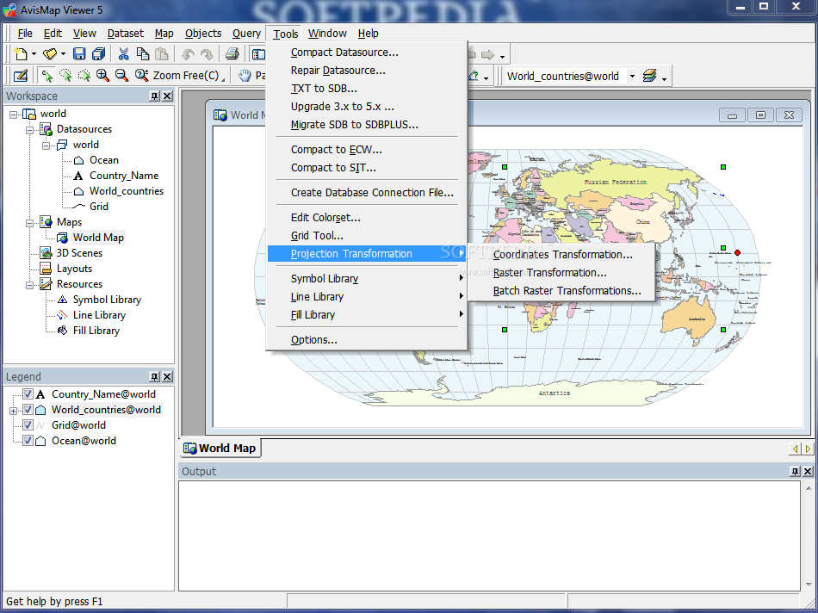Click the Copy icon in toolbar
818x613 pixels.
(x=142, y=53)
